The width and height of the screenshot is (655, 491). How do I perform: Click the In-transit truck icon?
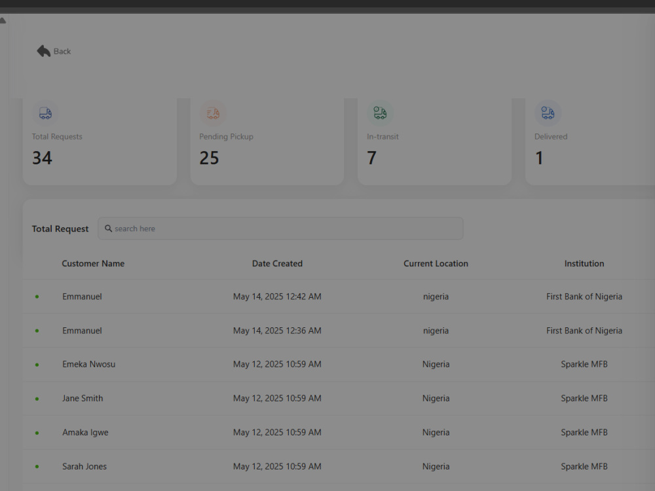(380, 113)
